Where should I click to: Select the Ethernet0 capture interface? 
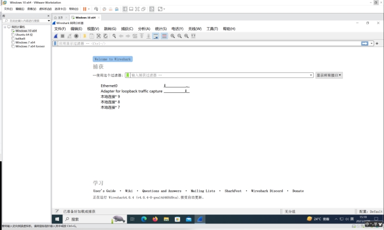pyautogui.click(x=109, y=86)
